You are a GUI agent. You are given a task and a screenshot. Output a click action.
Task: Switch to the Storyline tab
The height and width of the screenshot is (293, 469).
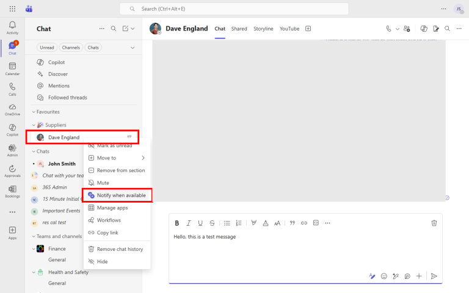(x=263, y=29)
